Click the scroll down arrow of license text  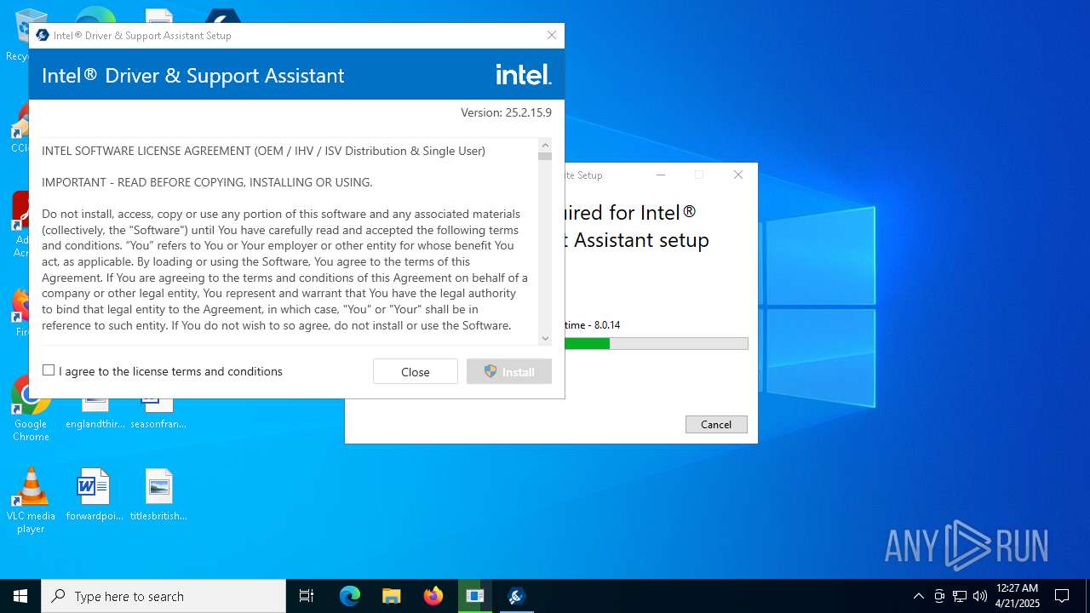pyautogui.click(x=545, y=338)
